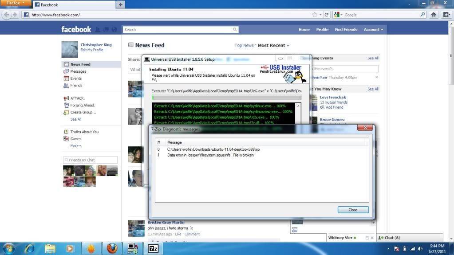Open Windows Explorer folder in taskbar
The width and height of the screenshot is (454, 255).
pos(50,249)
